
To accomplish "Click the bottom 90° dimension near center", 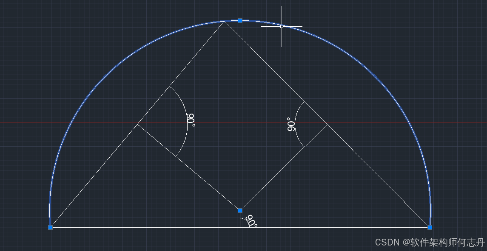I will (251, 221).
